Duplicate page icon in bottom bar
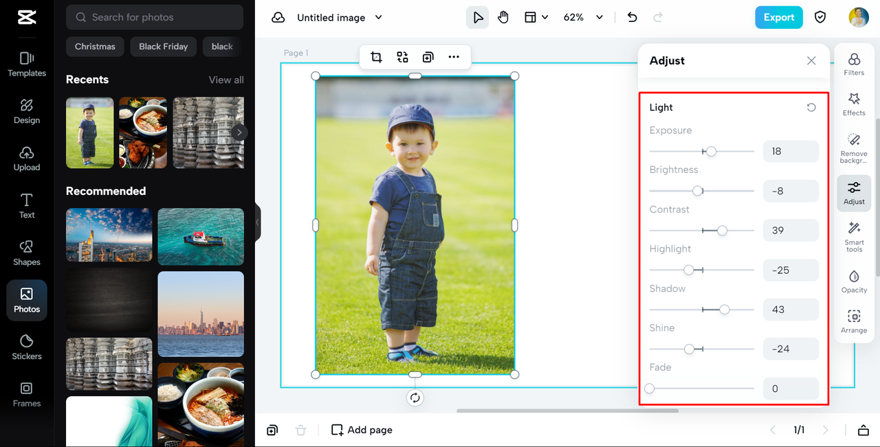880x447 pixels. point(272,430)
